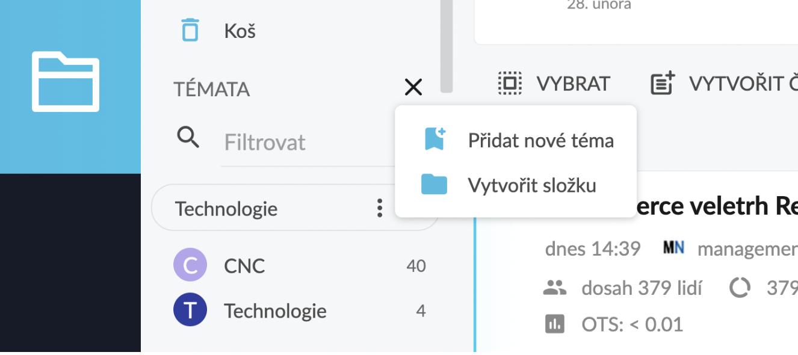Choose Vytvořit složku from the menu
The height and width of the screenshot is (355, 798).
click(532, 185)
